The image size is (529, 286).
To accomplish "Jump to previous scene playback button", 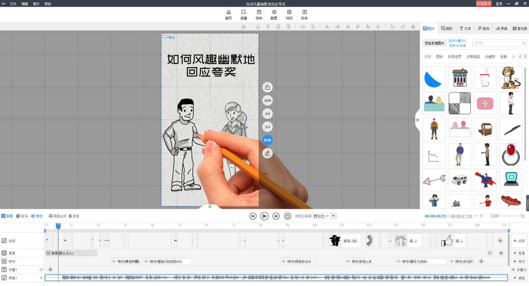I will [x=253, y=216].
